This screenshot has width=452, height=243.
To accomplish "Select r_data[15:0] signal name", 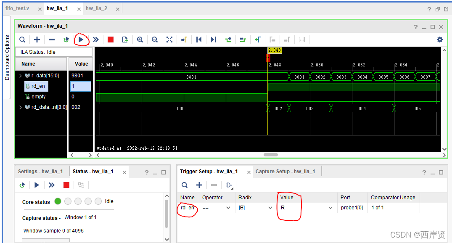I will (x=45, y=76).
